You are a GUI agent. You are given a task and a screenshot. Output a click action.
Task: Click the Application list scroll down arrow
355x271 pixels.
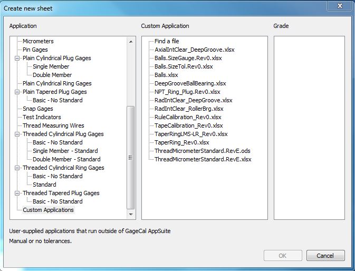click(x=131, y=214)
